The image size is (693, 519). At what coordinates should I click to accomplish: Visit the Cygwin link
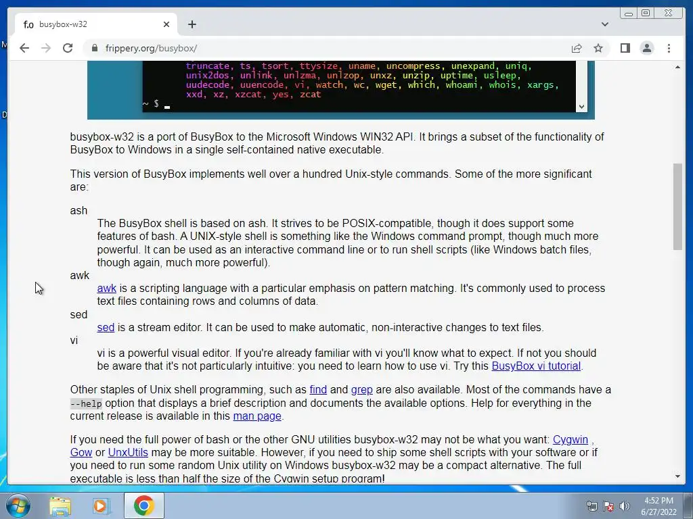570,439
